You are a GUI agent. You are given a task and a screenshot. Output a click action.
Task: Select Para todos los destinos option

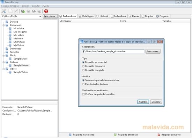point(83,84)
